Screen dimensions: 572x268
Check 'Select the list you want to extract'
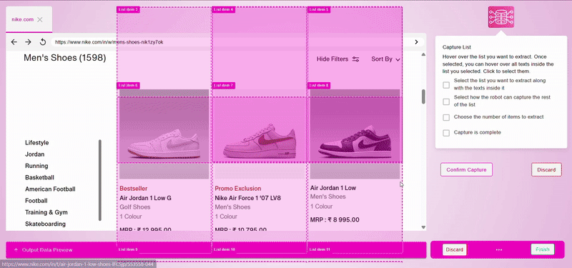tap(446, 85)
